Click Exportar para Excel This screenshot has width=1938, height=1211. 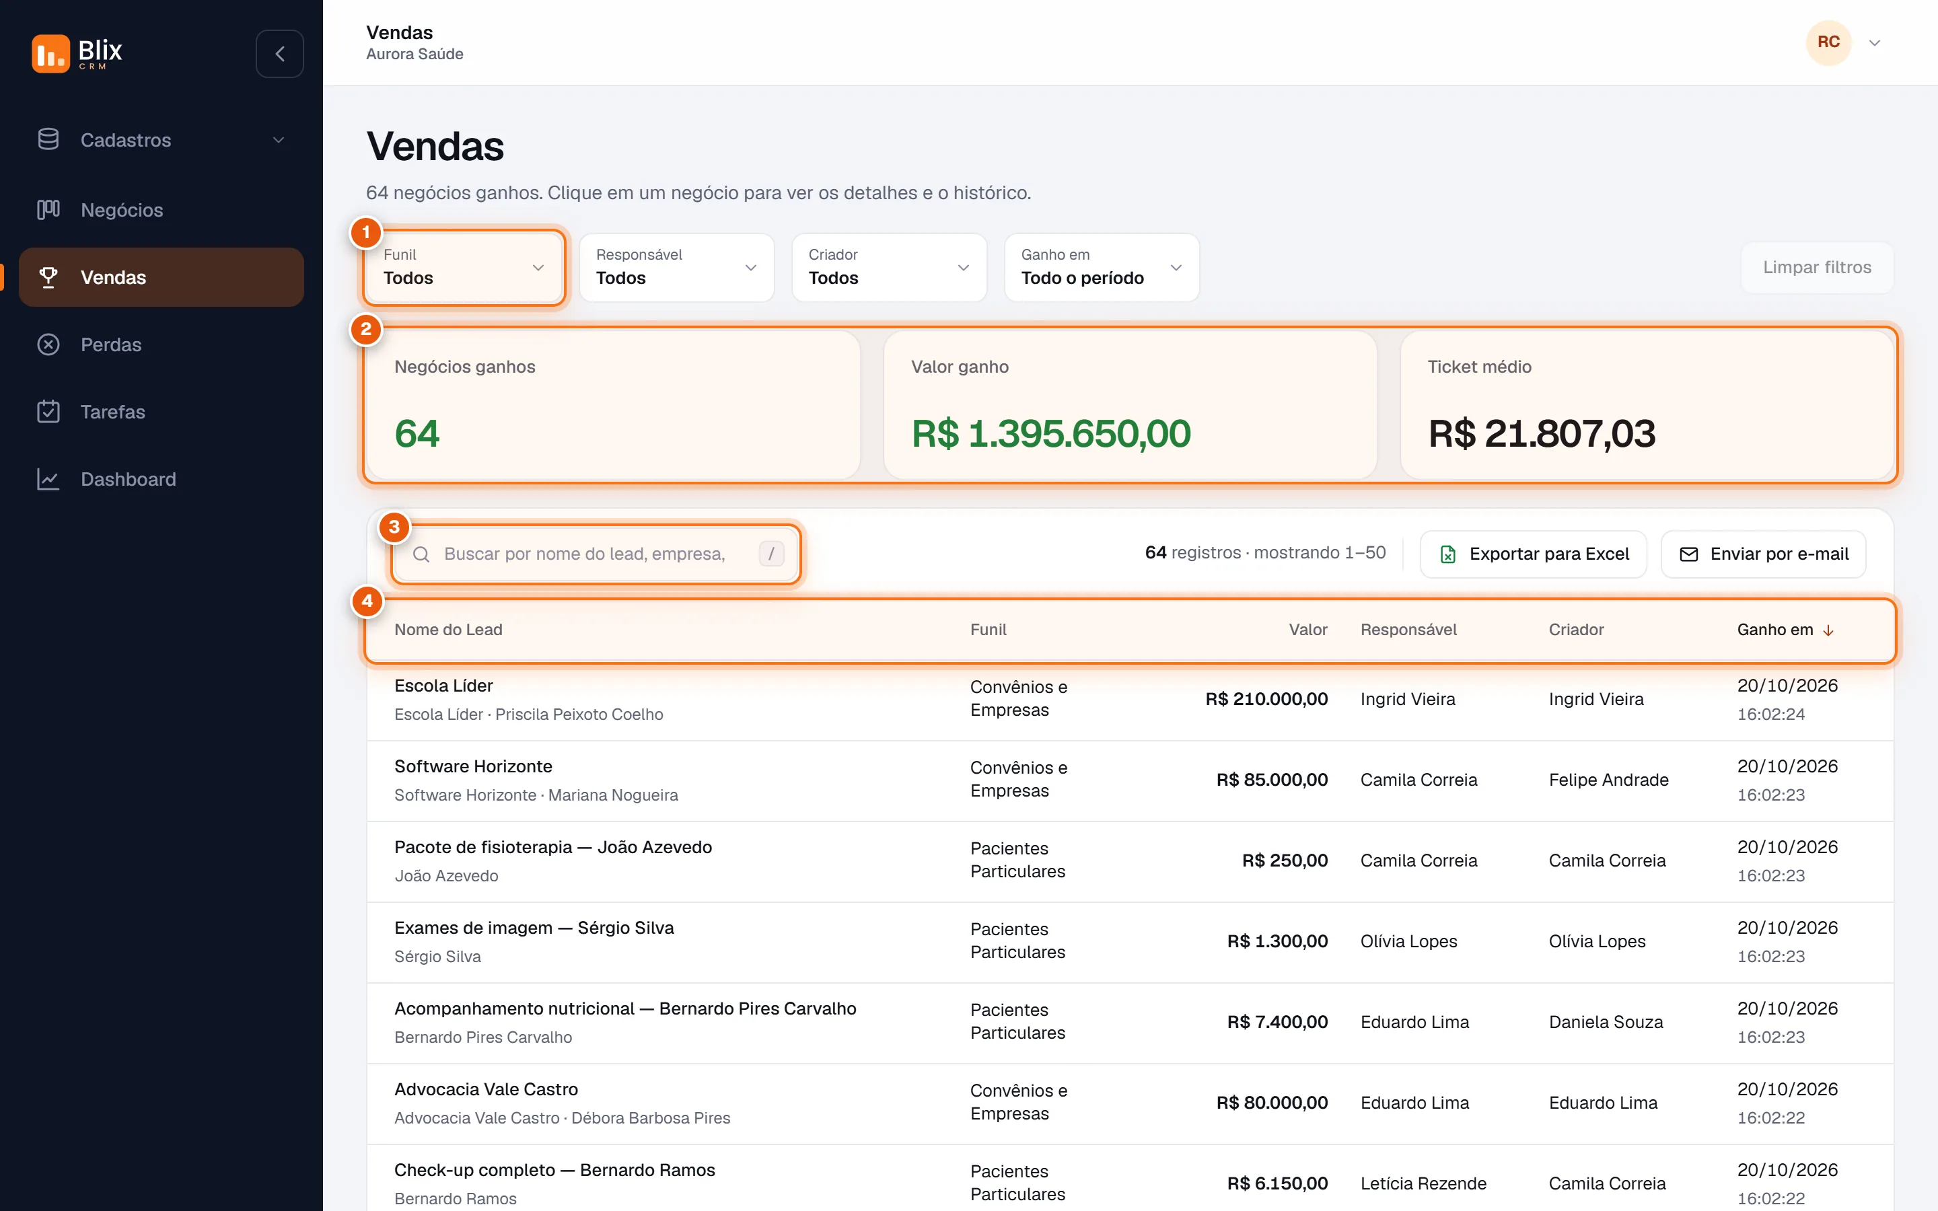point(1533,554)
